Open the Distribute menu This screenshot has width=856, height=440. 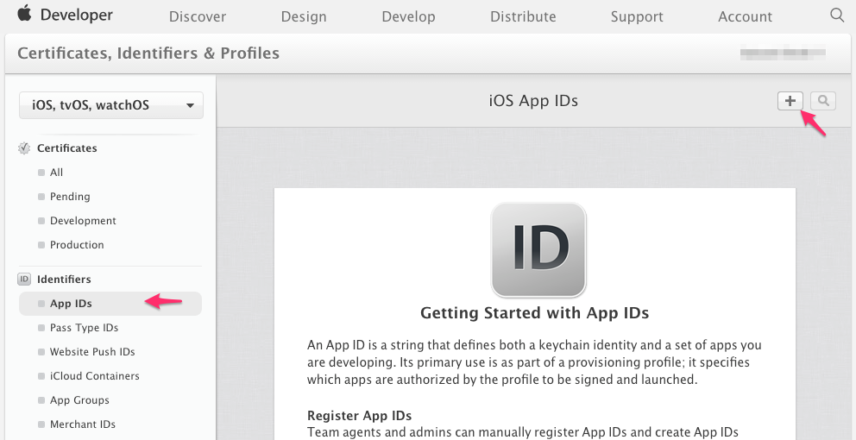523,16
